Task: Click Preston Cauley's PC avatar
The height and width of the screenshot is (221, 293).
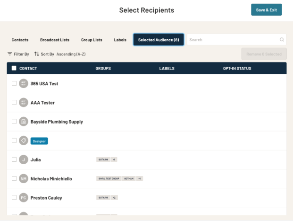Action: [x=24, y=198]
